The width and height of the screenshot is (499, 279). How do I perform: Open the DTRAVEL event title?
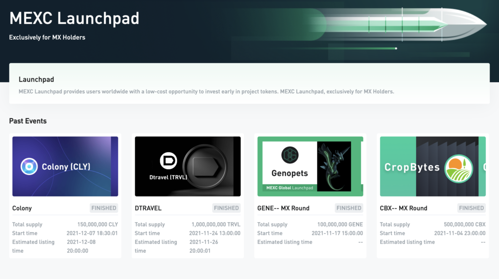pos(148,208)
